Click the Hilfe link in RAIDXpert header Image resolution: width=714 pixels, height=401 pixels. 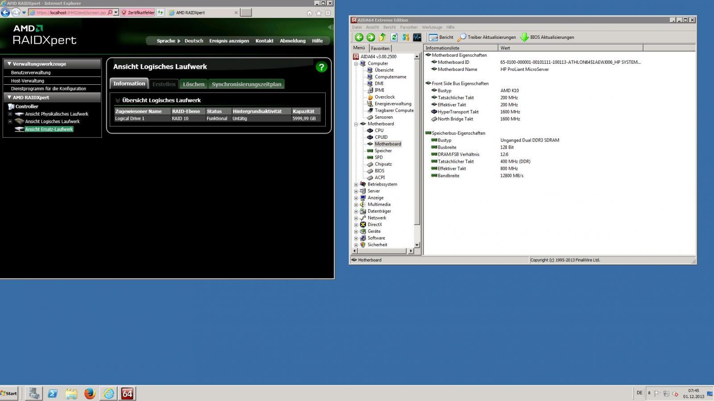tap(317, 41)
